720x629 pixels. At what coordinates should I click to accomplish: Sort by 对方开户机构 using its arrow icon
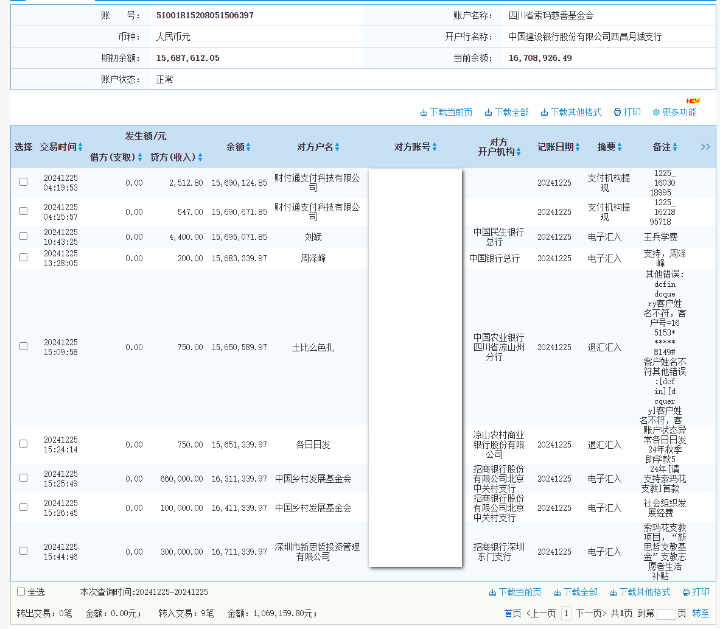519,152
